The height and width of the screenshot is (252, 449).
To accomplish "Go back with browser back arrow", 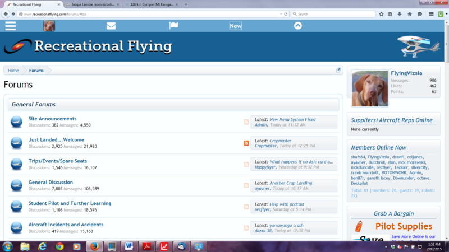I will coord(6,14).
